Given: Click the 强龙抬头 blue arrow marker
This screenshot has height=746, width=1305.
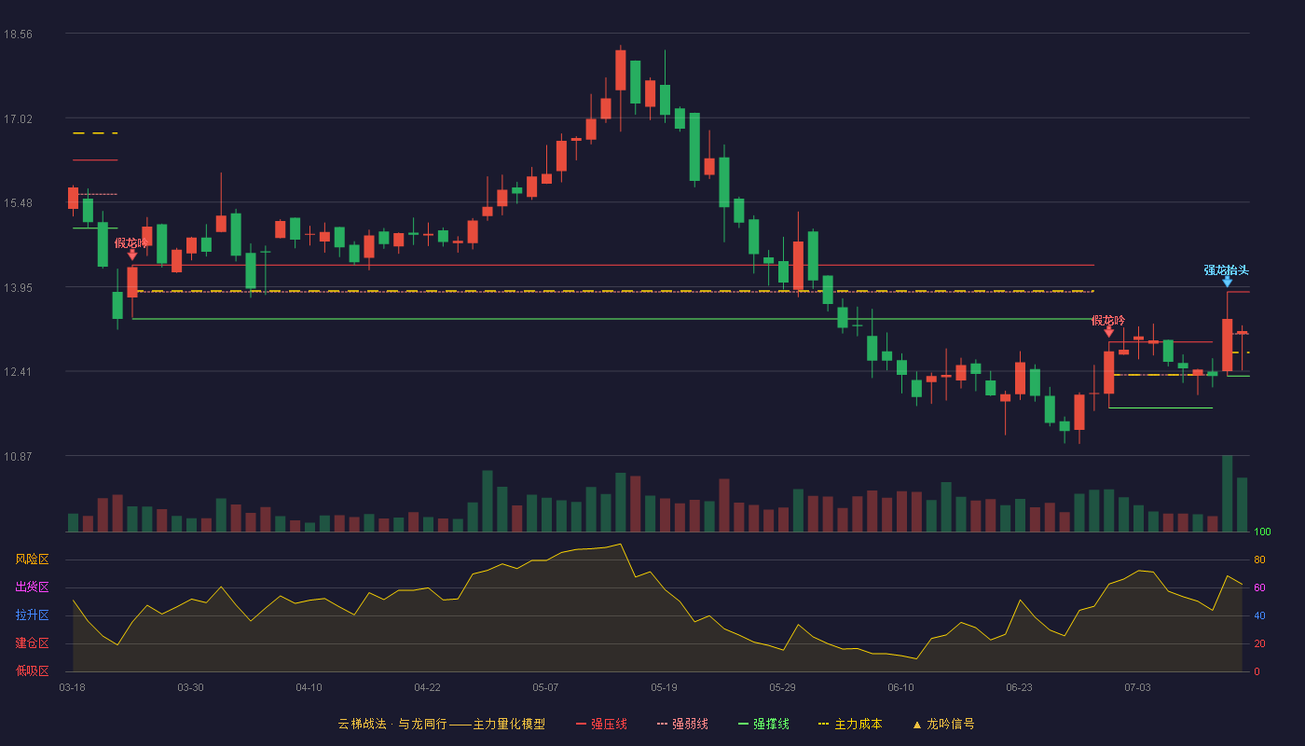Looking at the screenshot, I should [x=1227, y=281].
